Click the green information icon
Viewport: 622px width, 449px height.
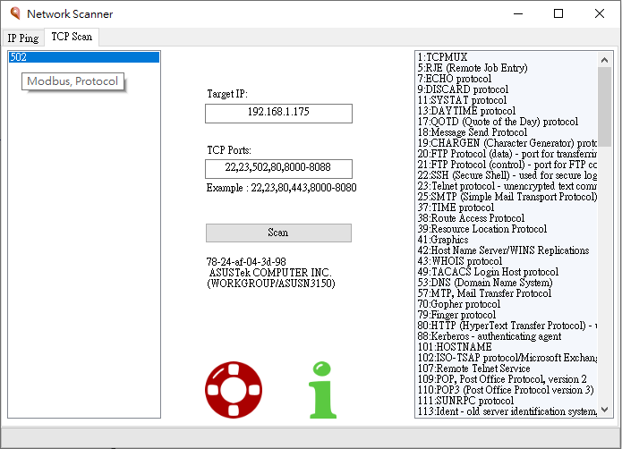click(323, 390)
